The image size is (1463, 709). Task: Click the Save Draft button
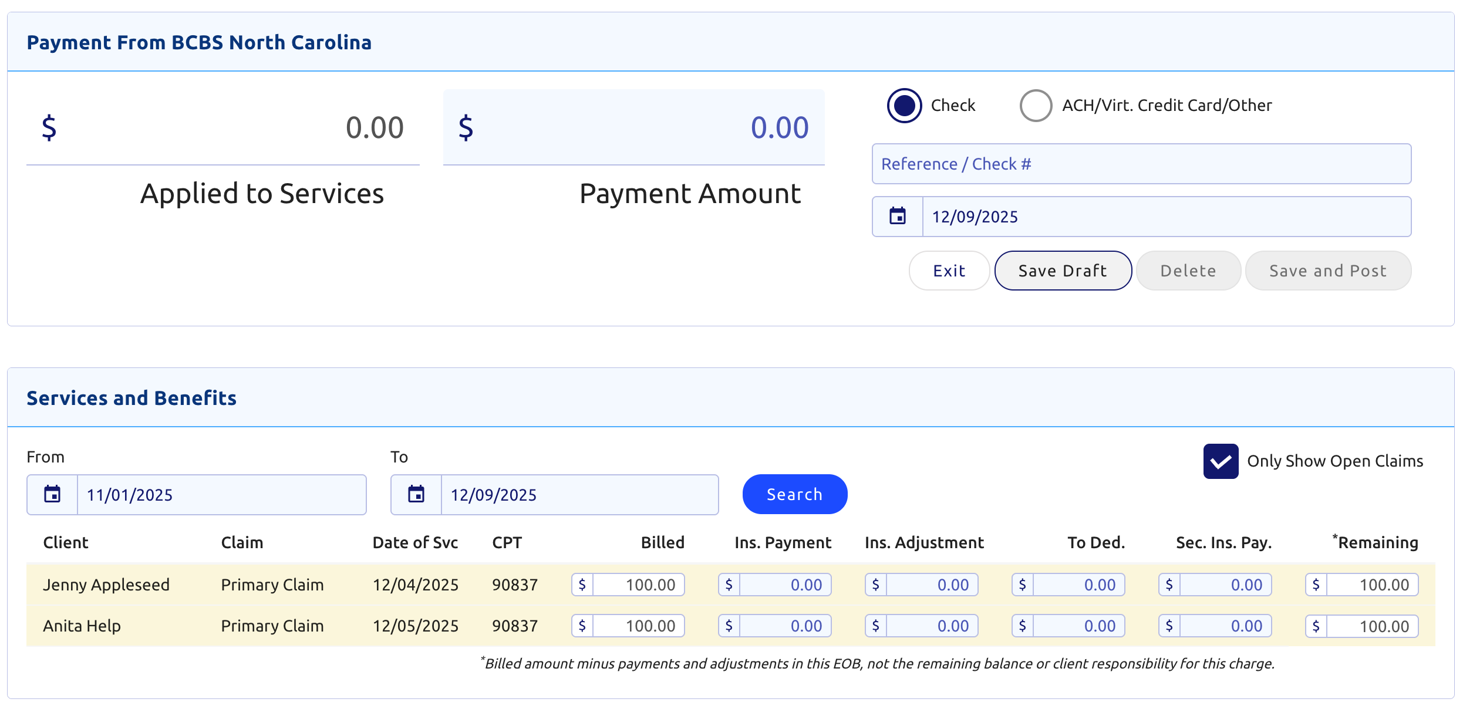(1063, 271)
